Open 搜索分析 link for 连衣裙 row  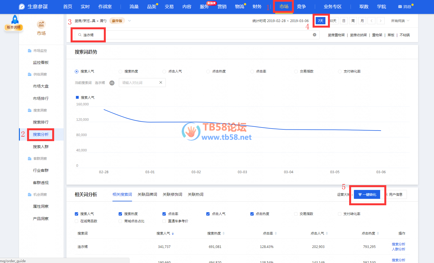pyautogui.click(x=398, y=244)
